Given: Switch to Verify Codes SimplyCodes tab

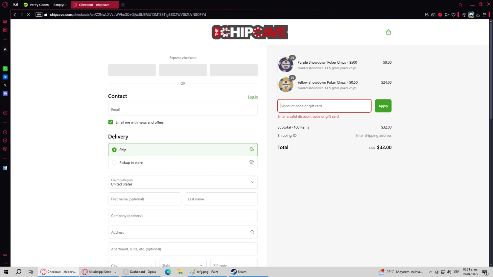Looking at the screenshot, I should pos(45,5).
